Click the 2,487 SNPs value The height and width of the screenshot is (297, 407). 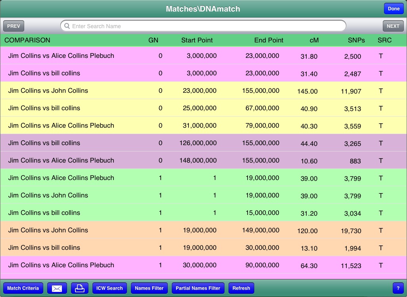353,74
